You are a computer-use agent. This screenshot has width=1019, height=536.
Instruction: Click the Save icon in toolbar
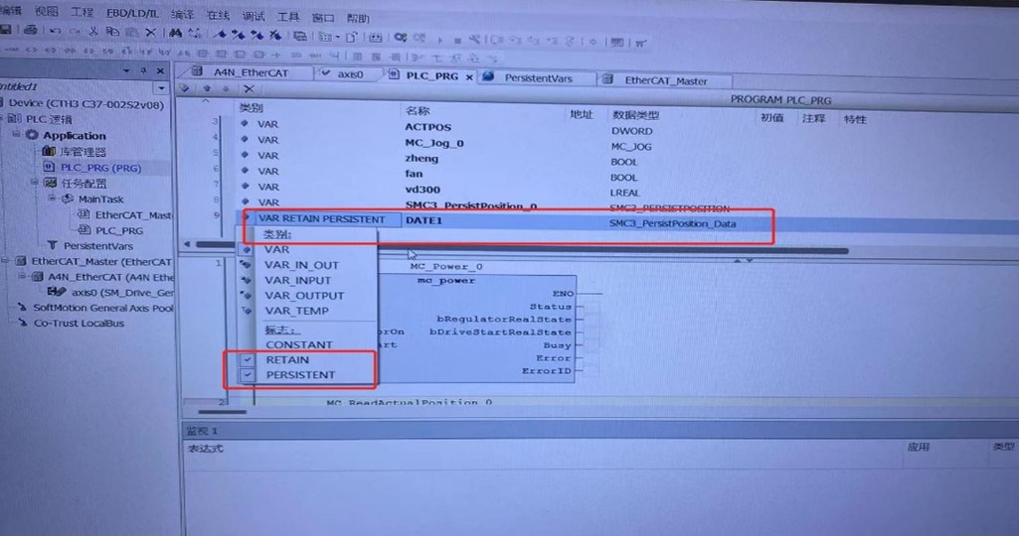coord(6,29)
